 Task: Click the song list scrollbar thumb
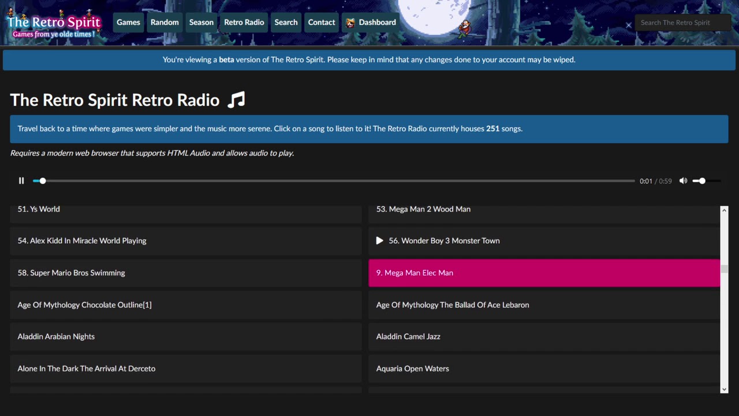tap(724, 269)
